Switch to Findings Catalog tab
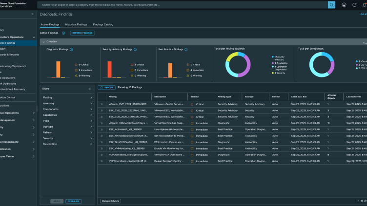Image resolution: width=367 pixels, height=206 pixels. 103,24
